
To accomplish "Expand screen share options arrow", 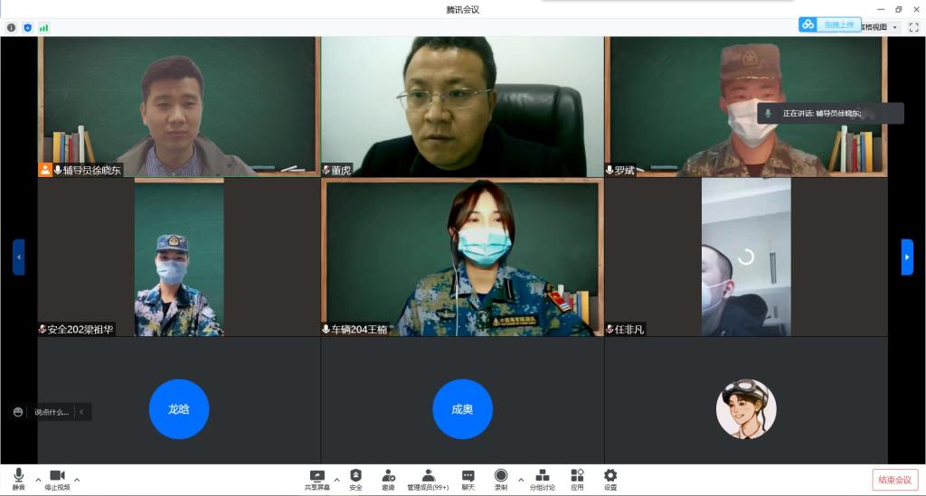I will 336,479.
